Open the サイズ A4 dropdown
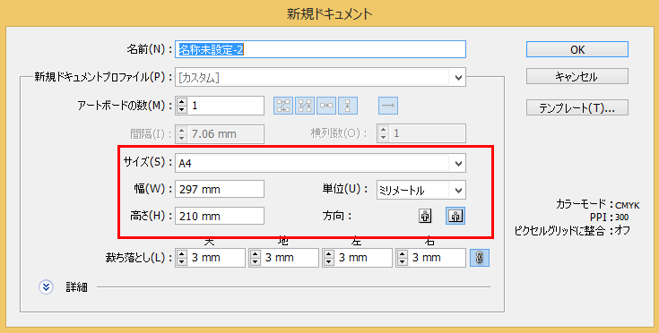Image resolution: width=659 pixels, height=333 pixels. pyautogui.click(x=320, y=163)
